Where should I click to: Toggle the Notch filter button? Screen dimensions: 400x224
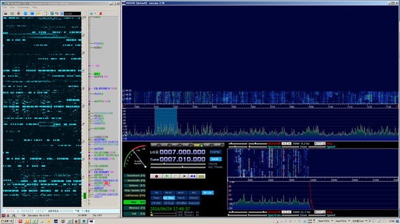pyautogui.click(x=181, y=198)
